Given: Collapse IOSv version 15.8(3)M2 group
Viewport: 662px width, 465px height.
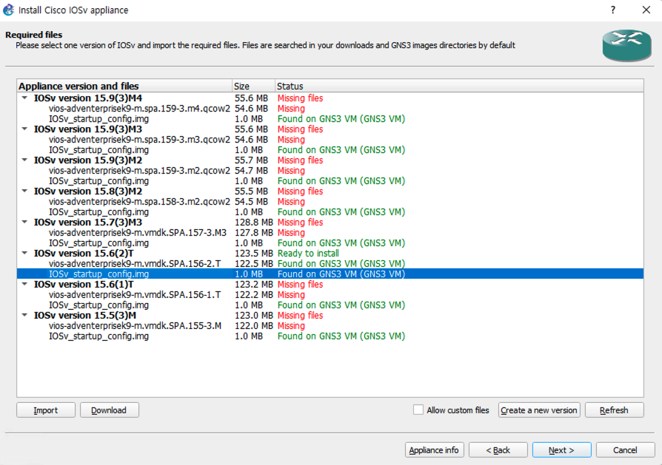Looking at the screenshot, I should (x=25, y=191).
